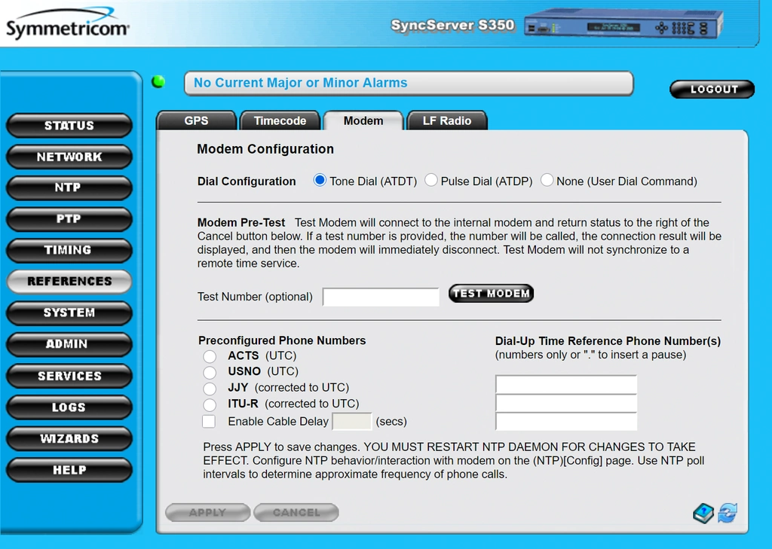
Task: Select ACTS (UTC) preconfigured number
Action: [210, 356]
